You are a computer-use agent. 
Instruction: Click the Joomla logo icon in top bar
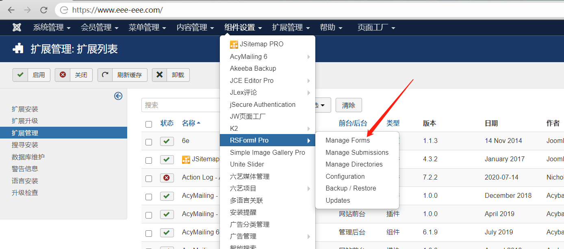click(16, 27)
